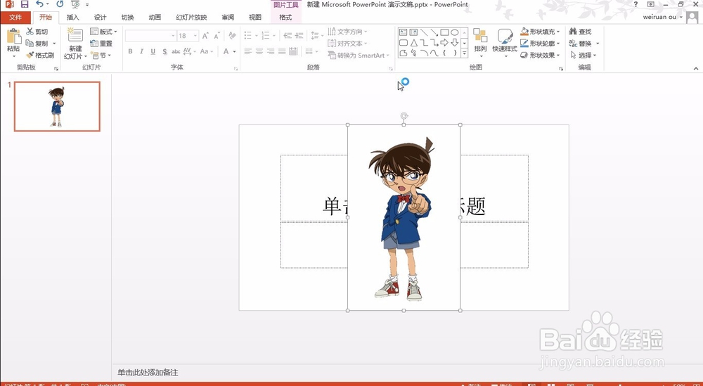703x386 pixels.
Task: Convert to SmartArt button
Action: (x=359, y=55)
